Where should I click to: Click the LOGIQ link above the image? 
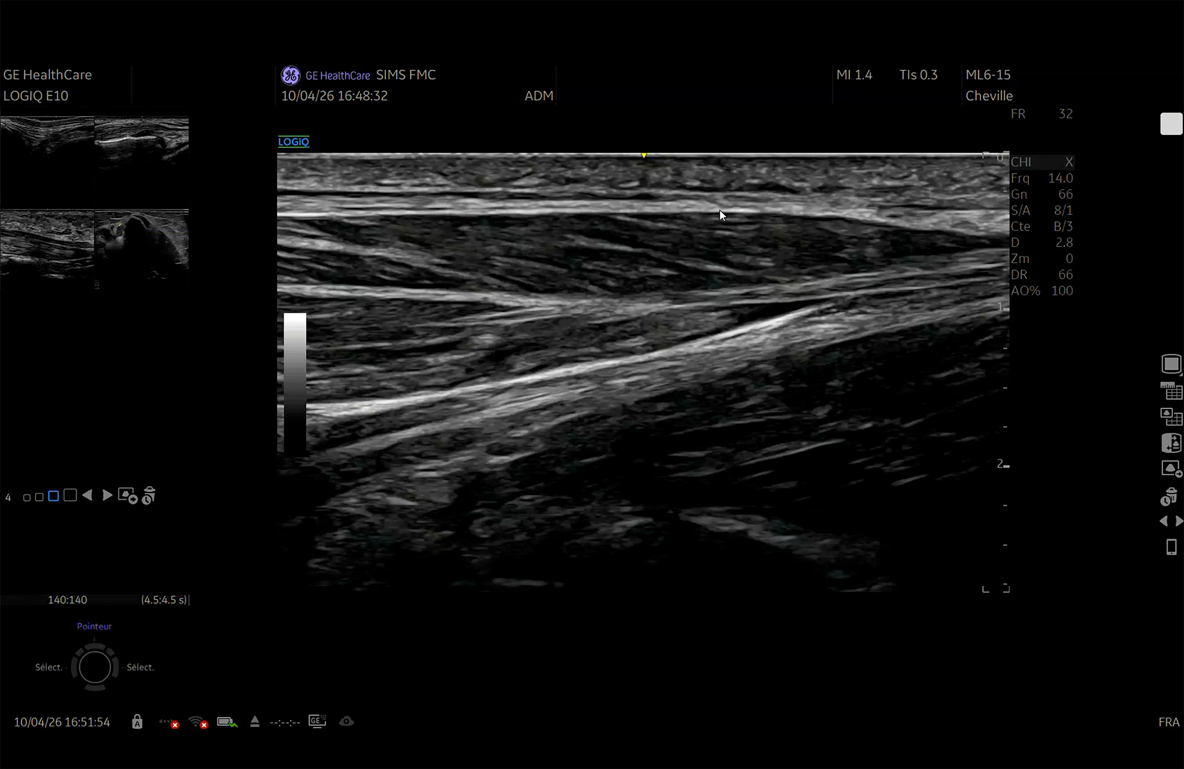pos(294,141)
